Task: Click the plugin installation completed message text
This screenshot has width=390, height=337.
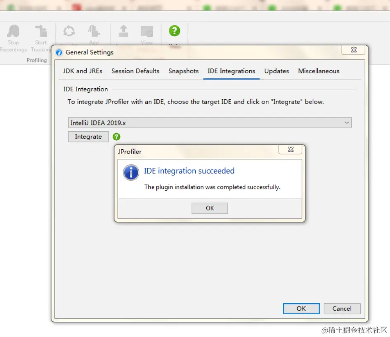Action: [x=212, y=187]
